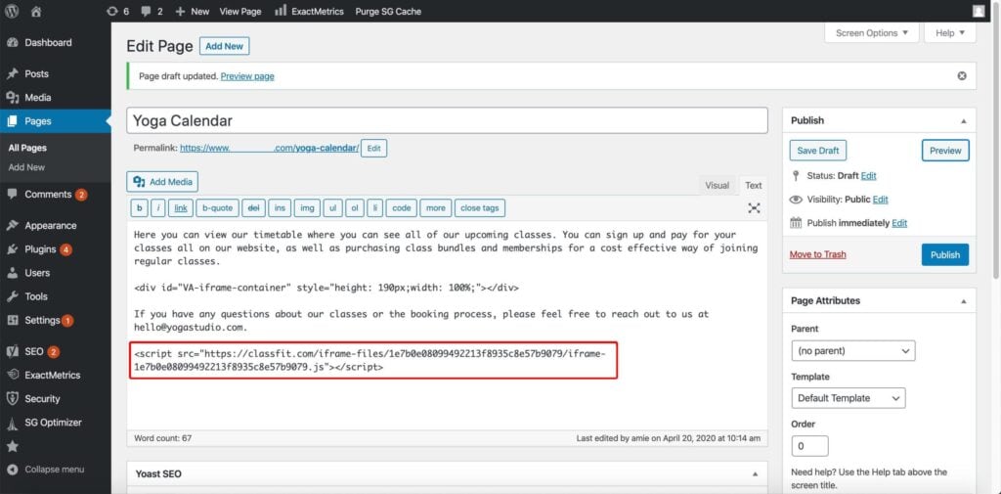The image size is (1001, 494).
Task: Click Move to Trash link
Action: tap(818, 254)
